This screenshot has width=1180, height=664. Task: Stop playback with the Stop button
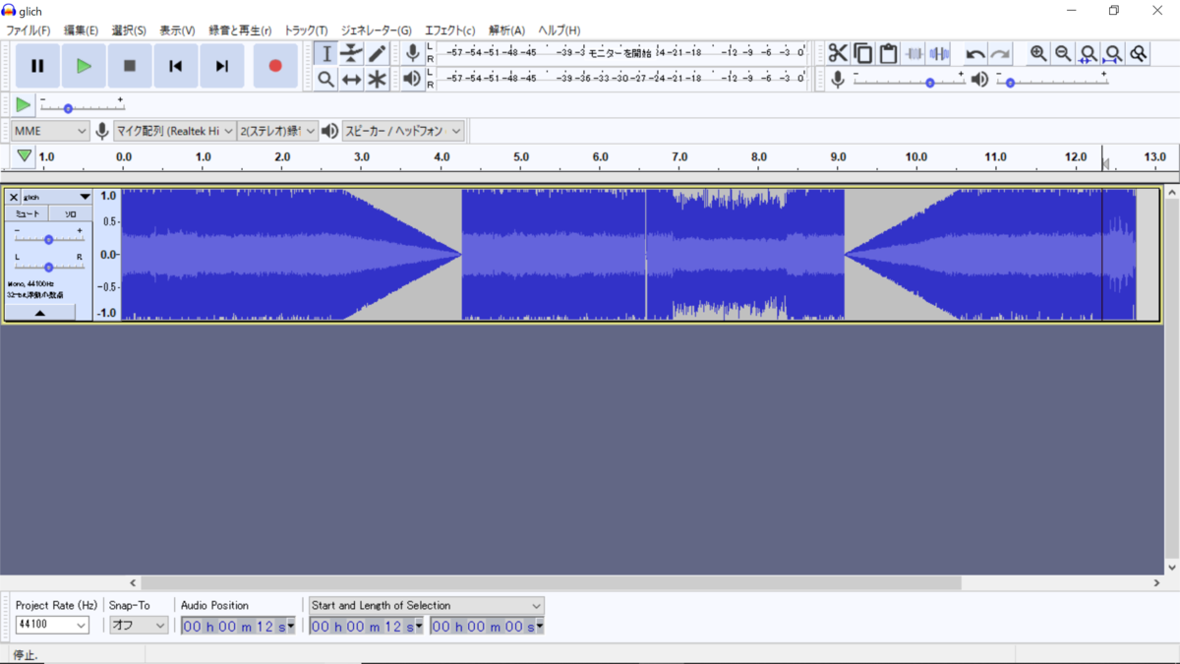coord(130,66)
